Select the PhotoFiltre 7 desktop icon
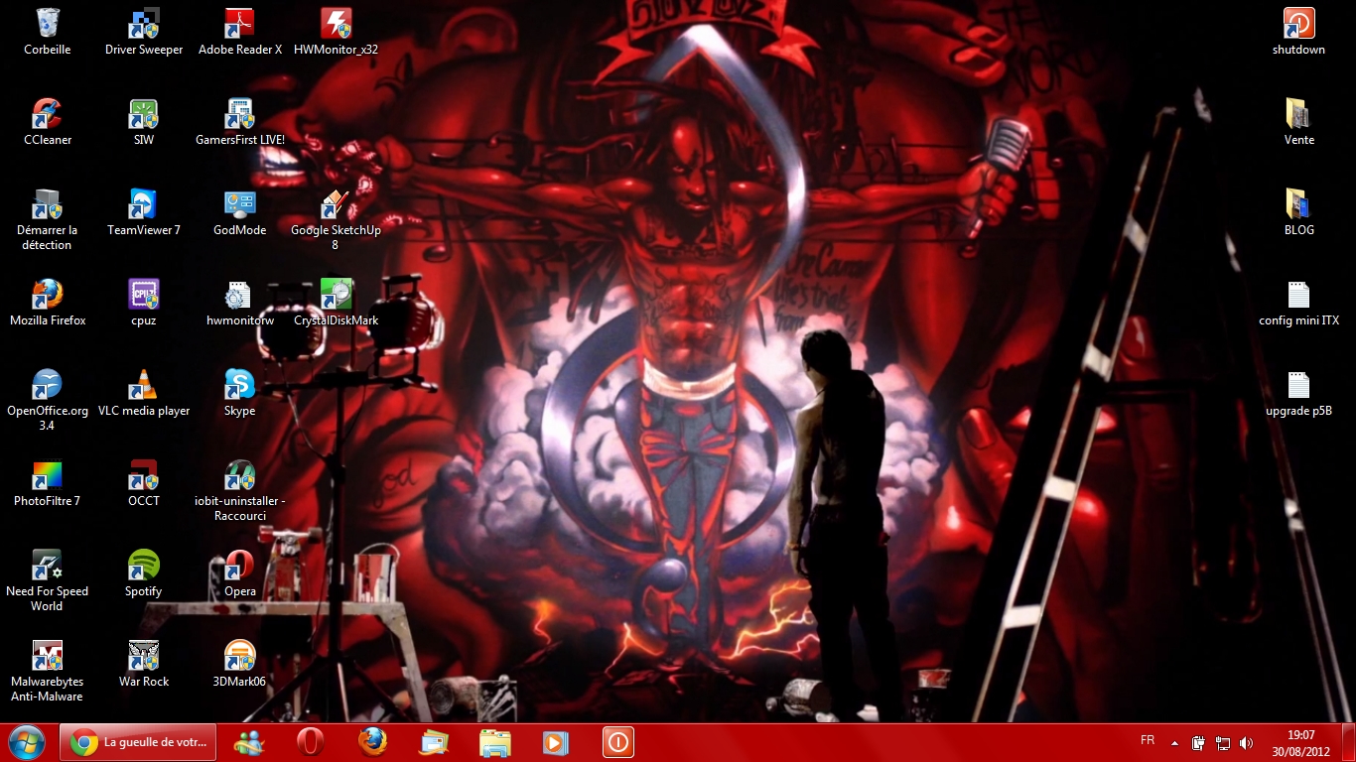 pos(48,476)
